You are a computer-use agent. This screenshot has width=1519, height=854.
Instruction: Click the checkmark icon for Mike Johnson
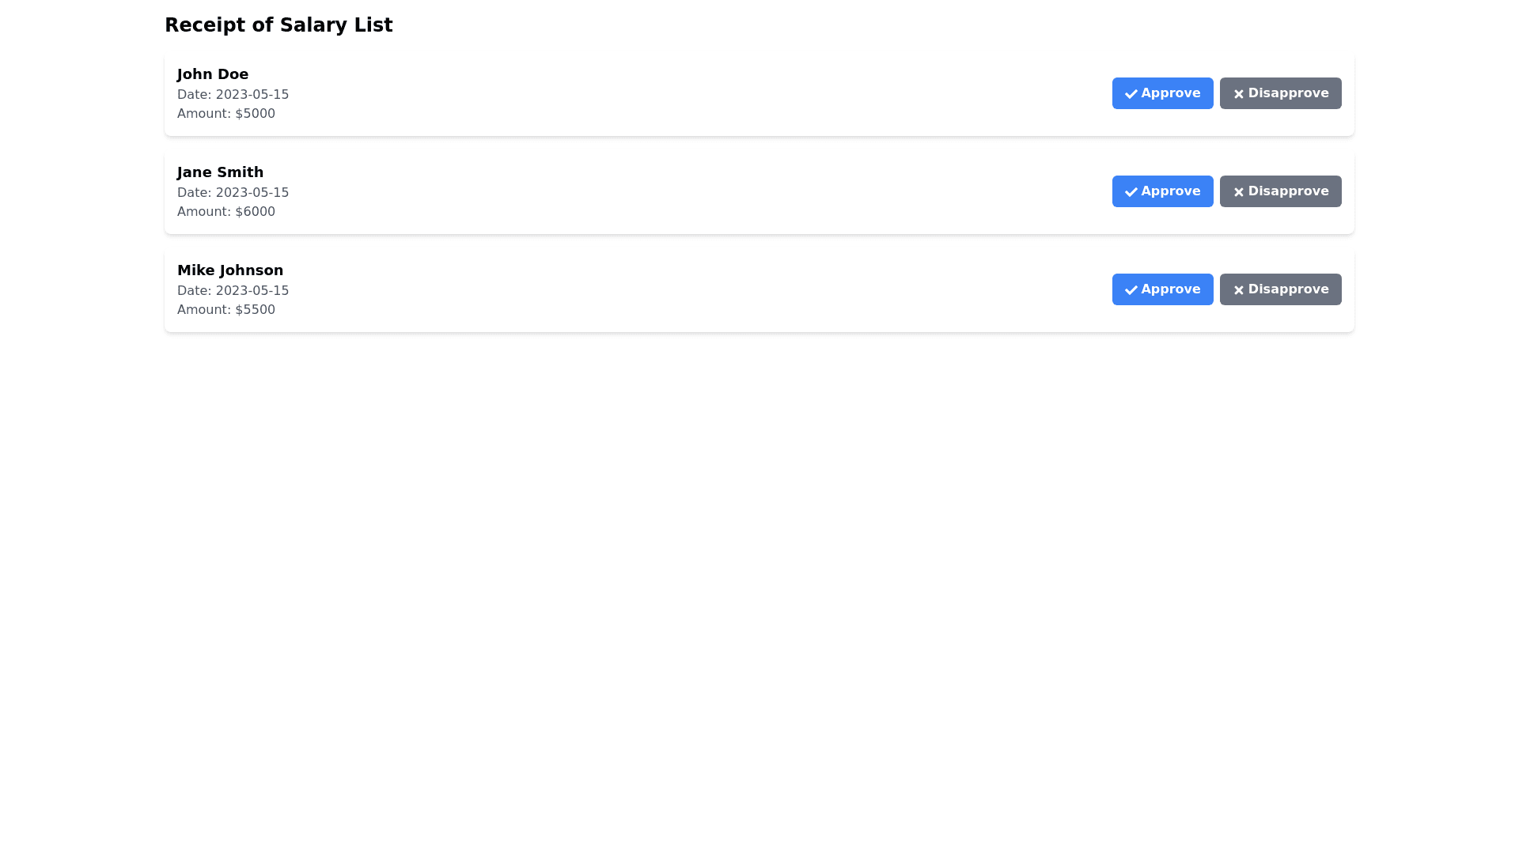[1131, 290]
